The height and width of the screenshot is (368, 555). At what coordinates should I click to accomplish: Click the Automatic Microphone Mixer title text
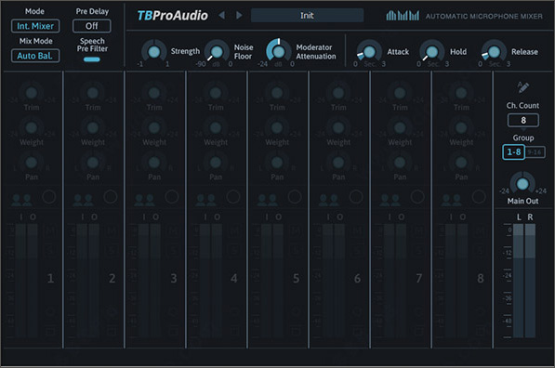[483, 17]
